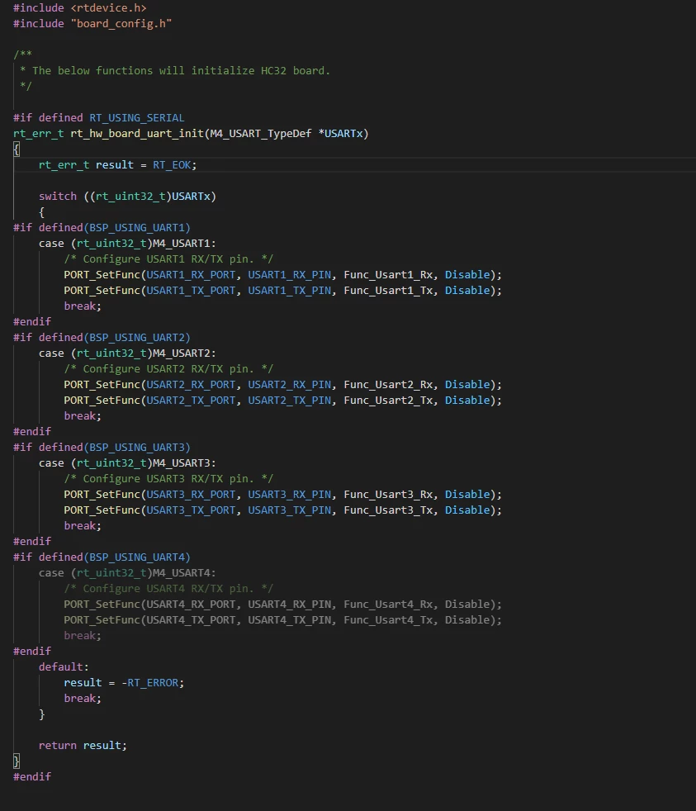This screenshot has width=696, height=811.
Task: Click the Func_Usart1_Tx argument
Action: [x=388, y=291]
